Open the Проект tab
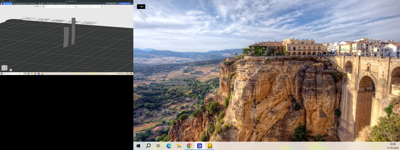The height and width of the screenshot is (150, 400). 41,3
